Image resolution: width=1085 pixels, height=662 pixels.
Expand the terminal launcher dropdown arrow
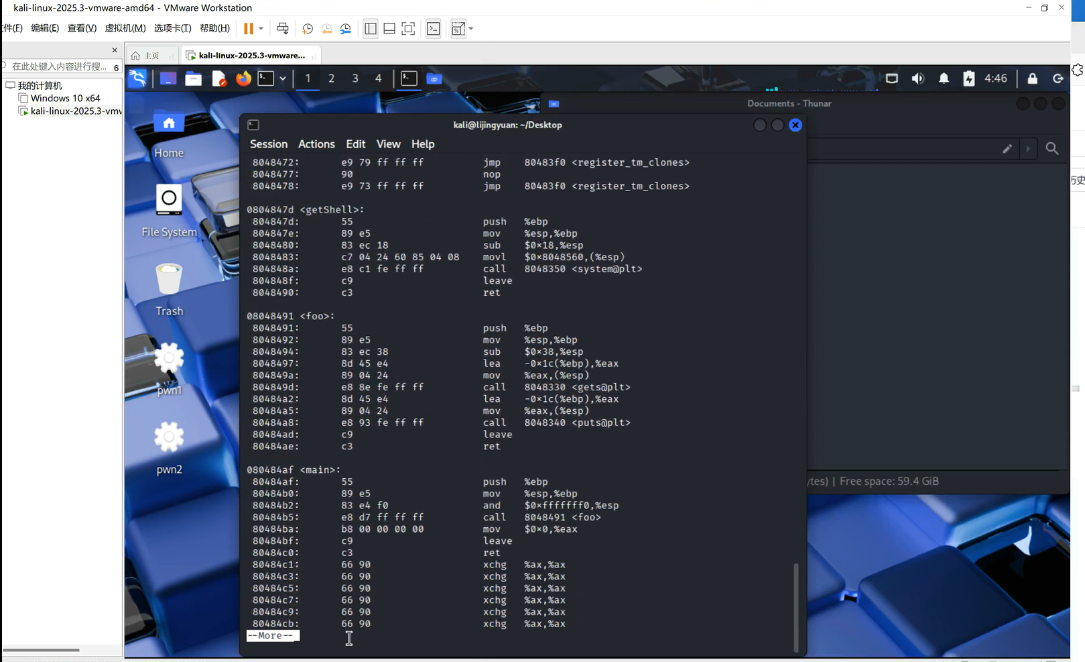[283, 78]
